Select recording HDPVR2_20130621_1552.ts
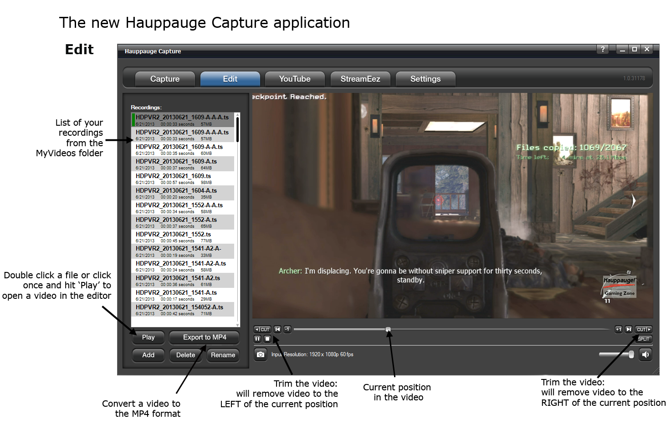The width and height of the screenshot is (666, 440). pyautogui.click(x=183, y=236)
